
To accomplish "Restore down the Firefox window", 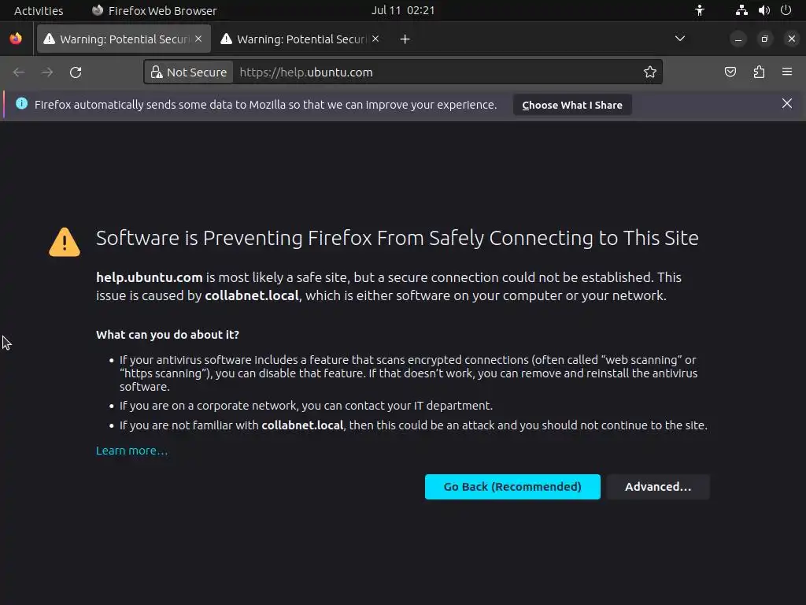I will (765, 39).
